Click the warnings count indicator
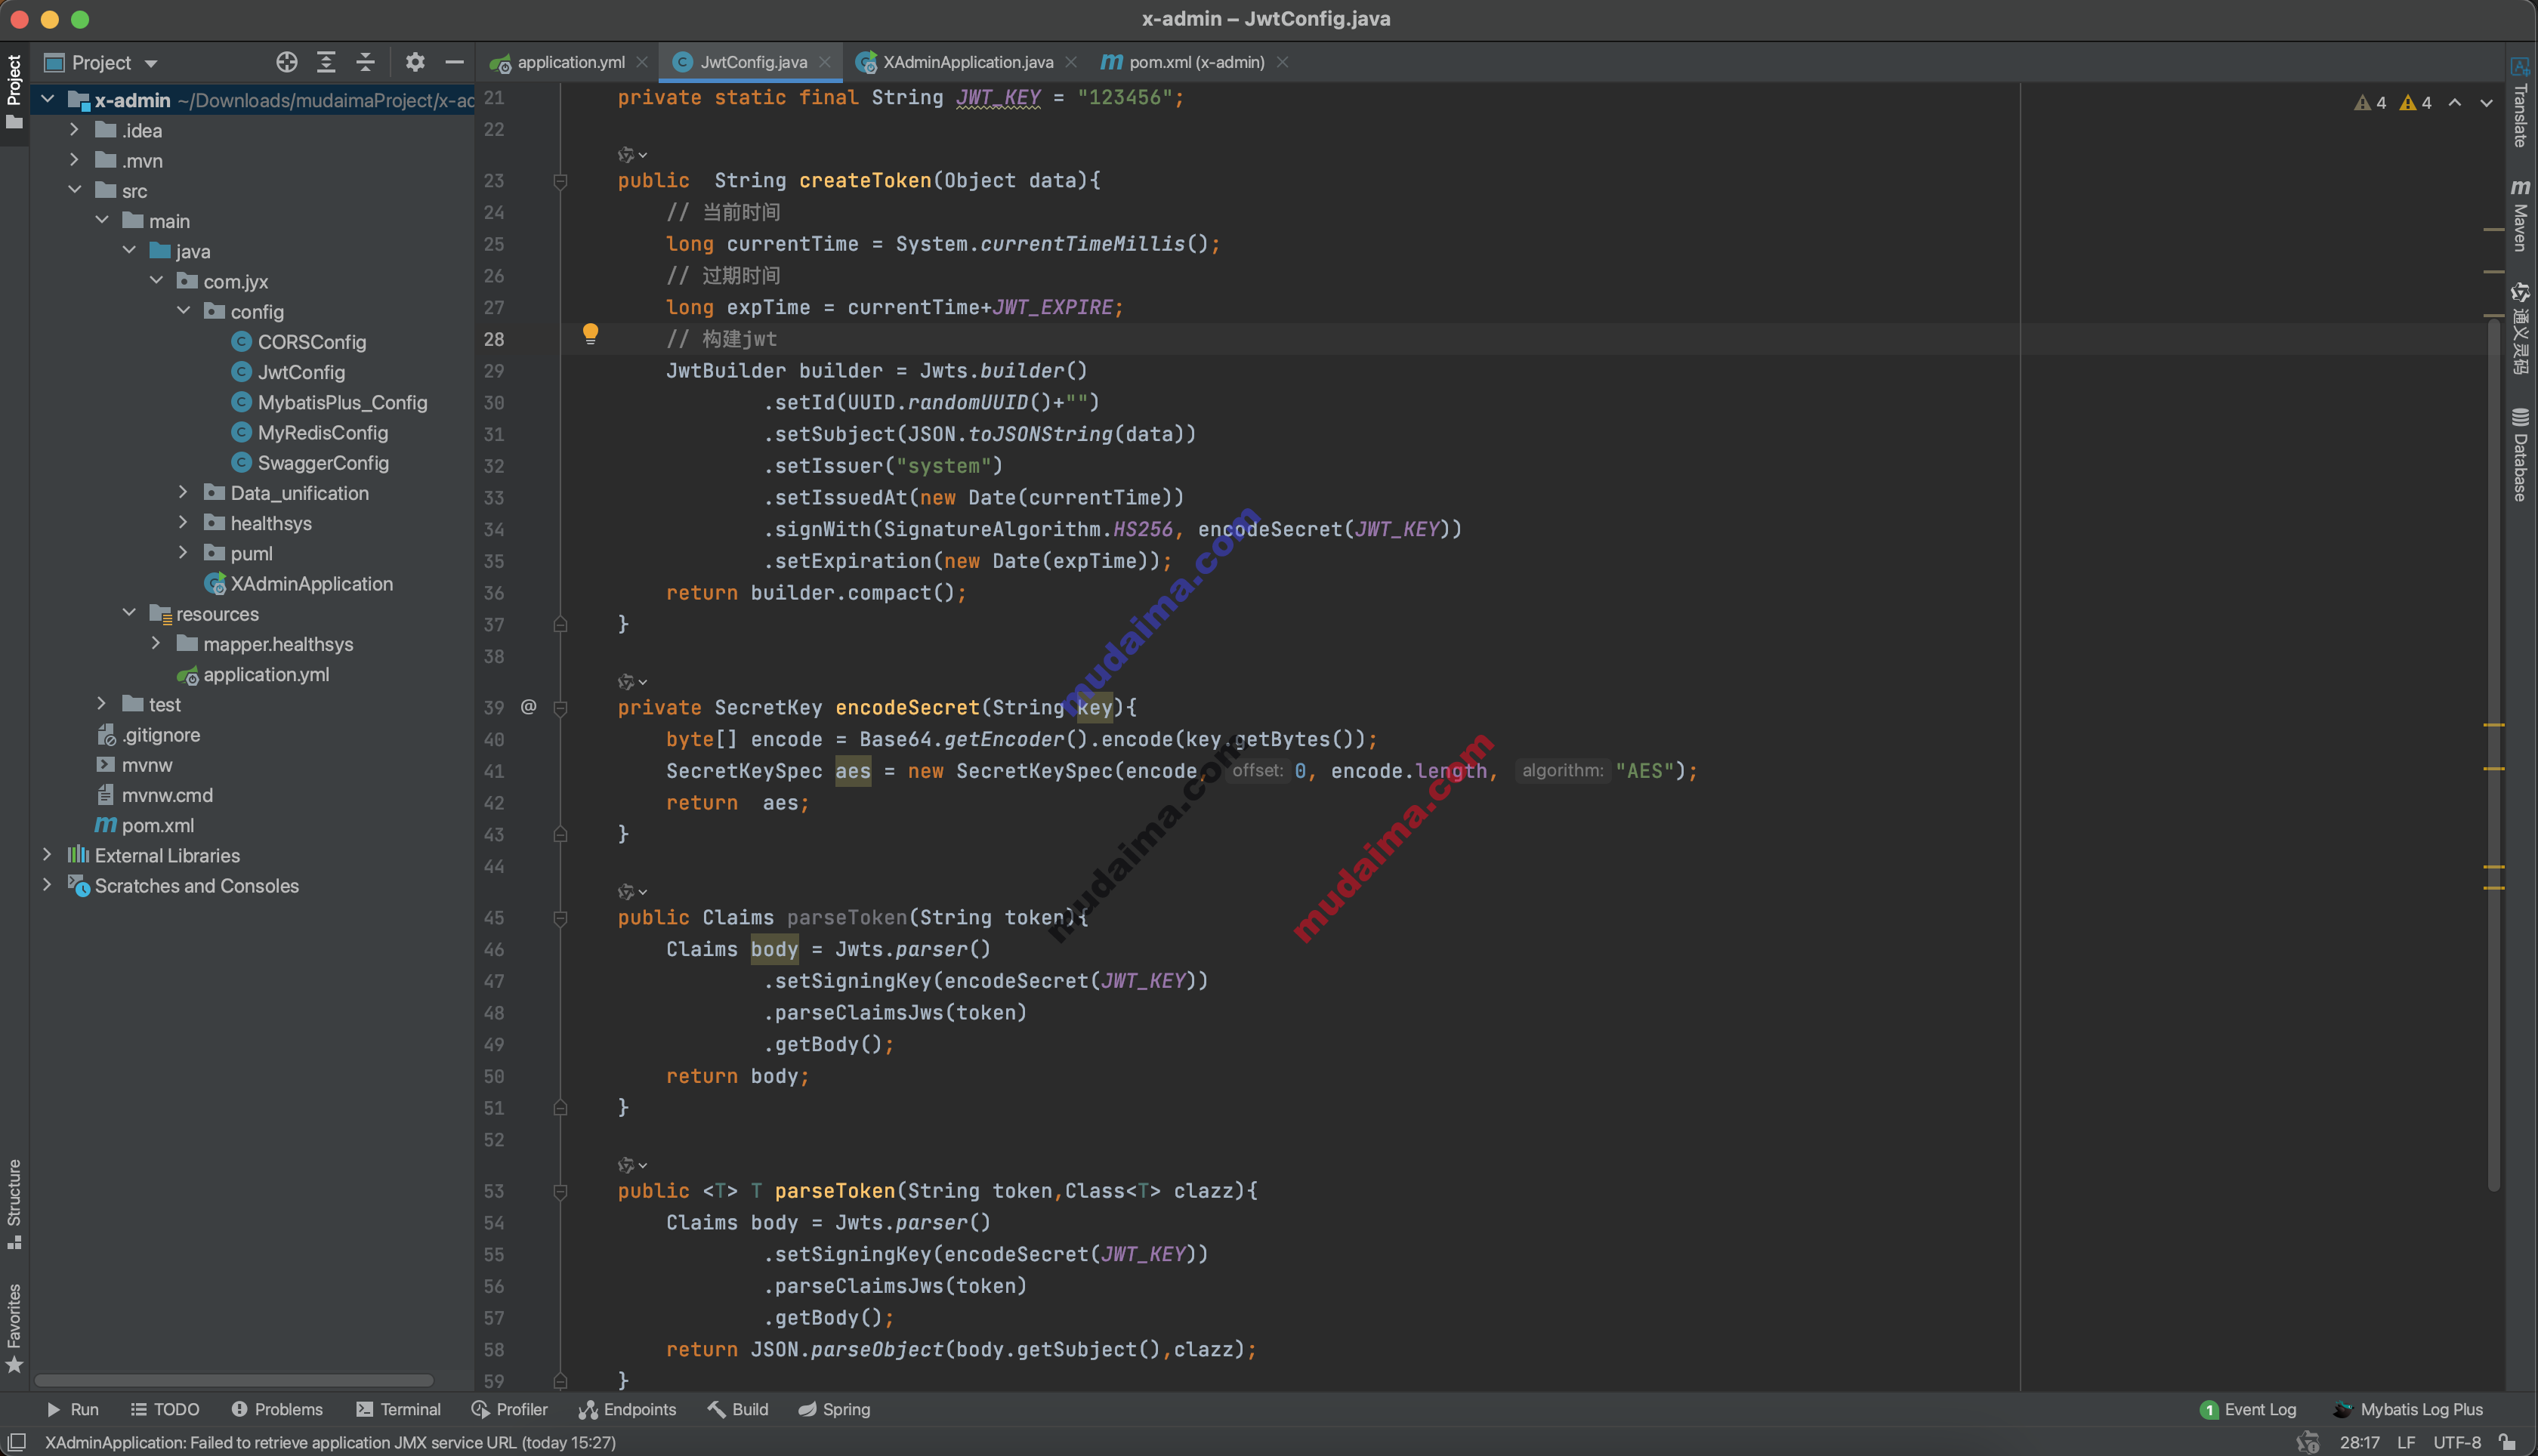Image resolution: width=2538 pixels, height=1456 pixels. [2394, 103]
